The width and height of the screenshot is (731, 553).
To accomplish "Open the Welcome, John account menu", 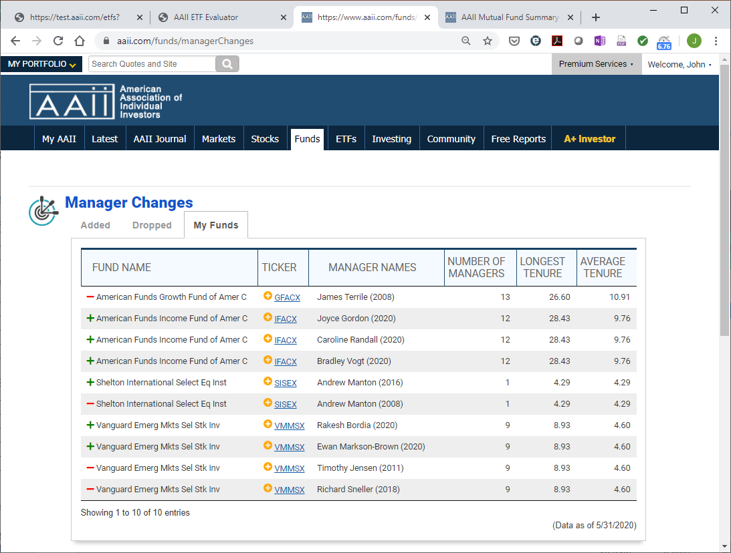I will (x=680, y=65).
